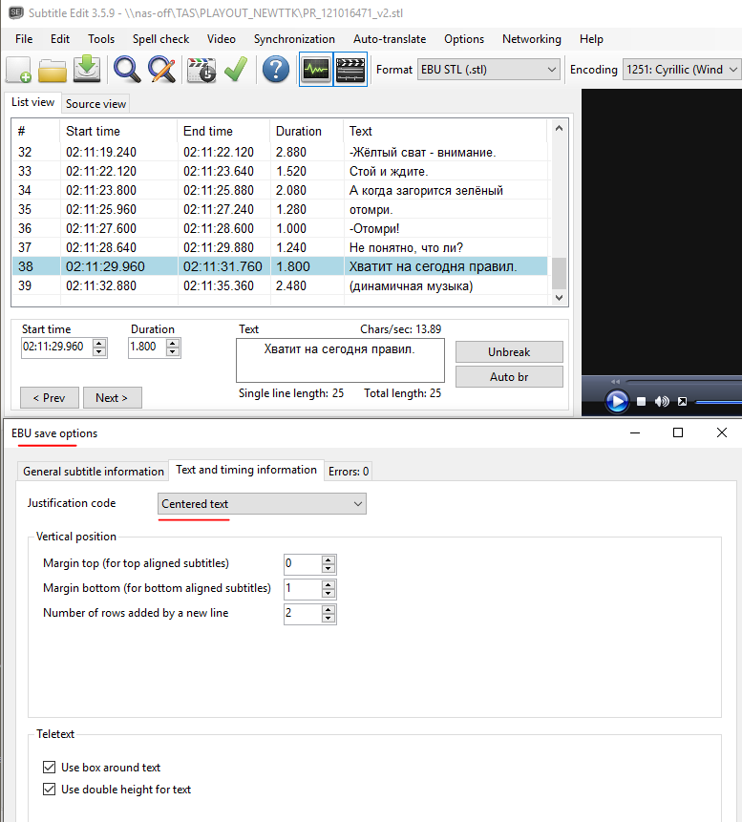
Task: Toggle the waveform display icon
Action: 316,69
